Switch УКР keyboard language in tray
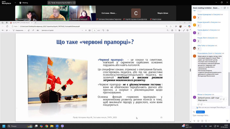 coord(210,126)
